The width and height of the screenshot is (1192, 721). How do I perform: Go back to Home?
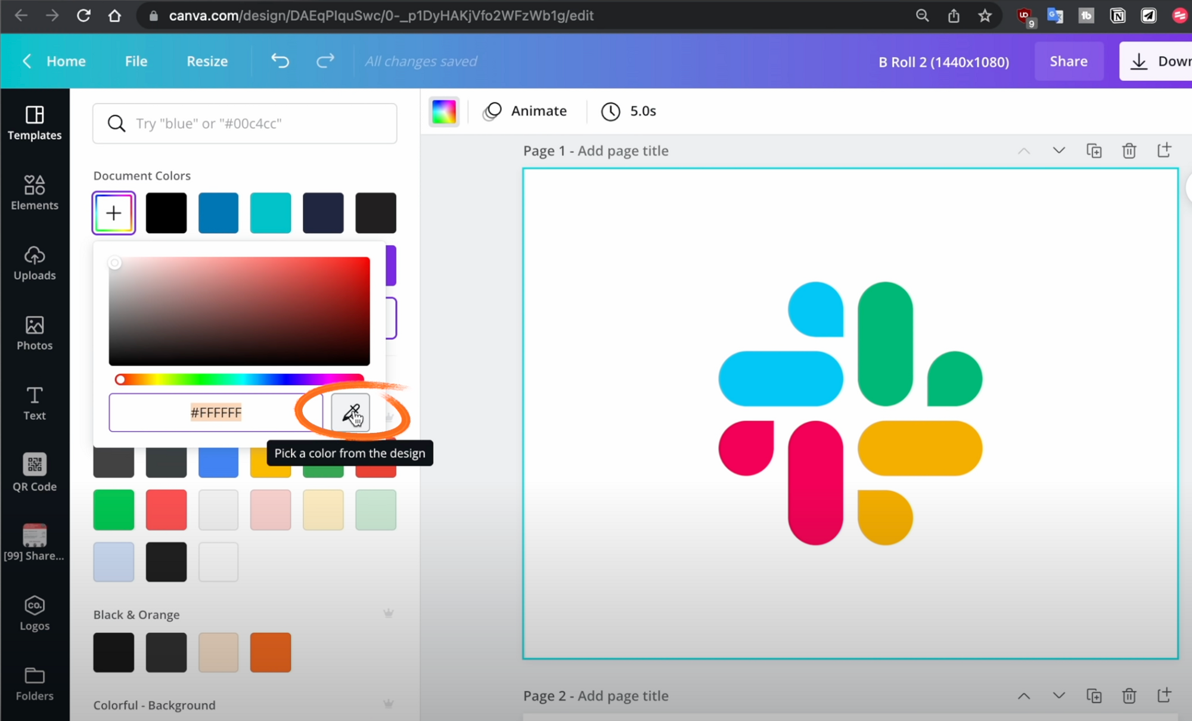coord(54,61)
